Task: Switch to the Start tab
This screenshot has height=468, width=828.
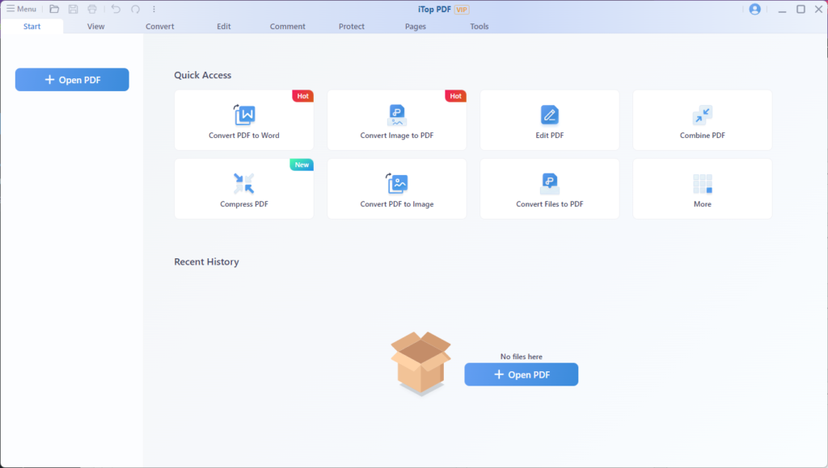Action: (32, 27)
